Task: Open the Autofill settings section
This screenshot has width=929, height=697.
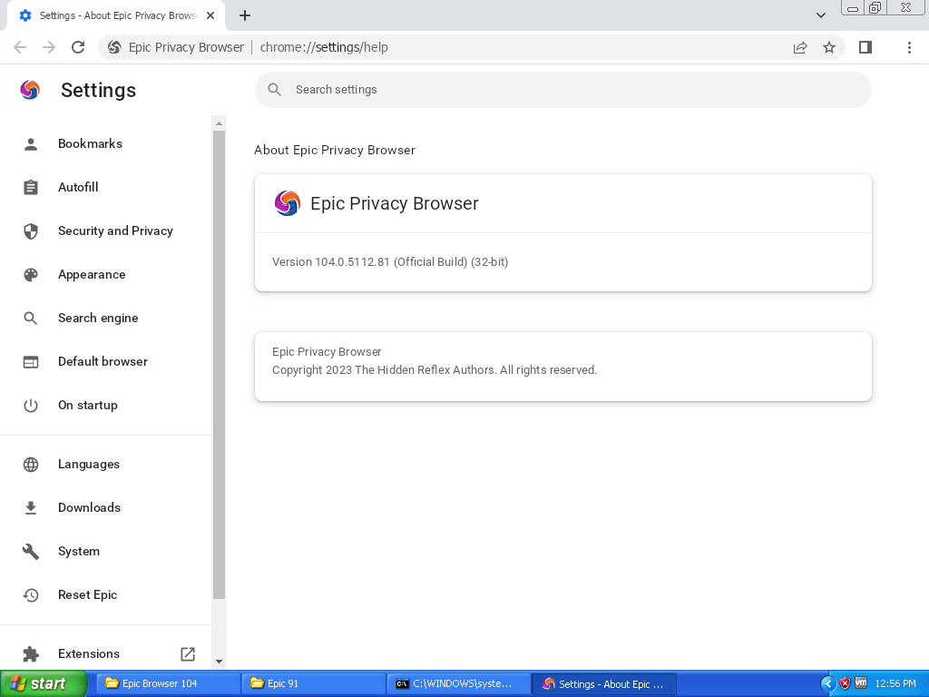Action: click(x=105, y=187)
